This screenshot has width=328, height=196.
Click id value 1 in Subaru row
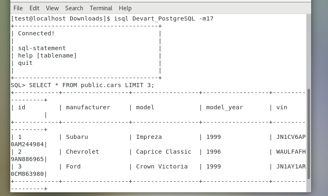click(20, 137)
